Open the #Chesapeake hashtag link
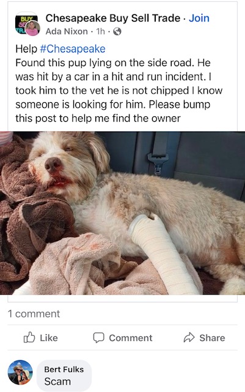The height and width of the screenshot is (392, 245). click(x=73, y=49)
